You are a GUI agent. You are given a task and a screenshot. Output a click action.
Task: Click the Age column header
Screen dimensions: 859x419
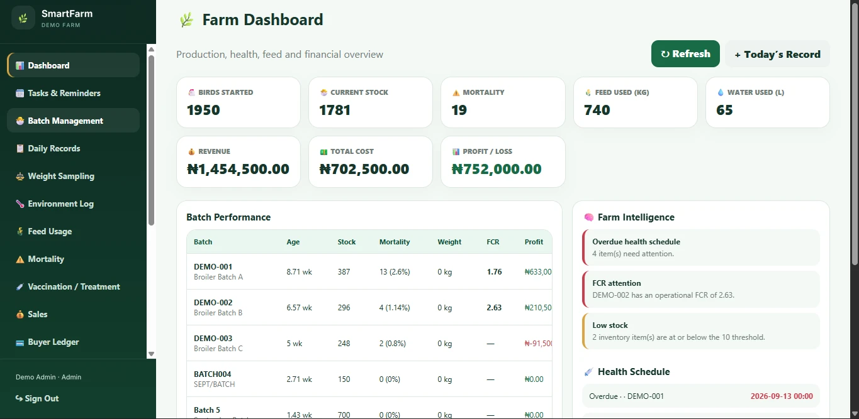(x=293, y=242)
